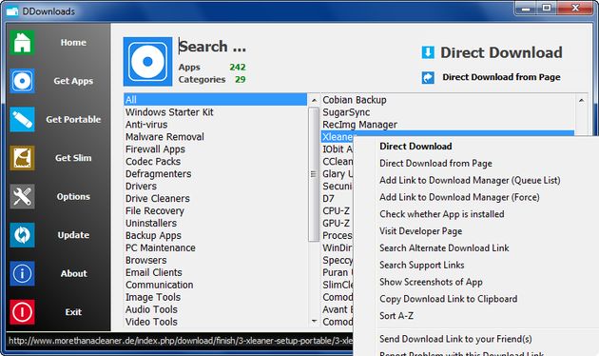Screen dimensions: 599x356
Task: Click the apps list scroll up arrow
Action: tap(581, 100)
